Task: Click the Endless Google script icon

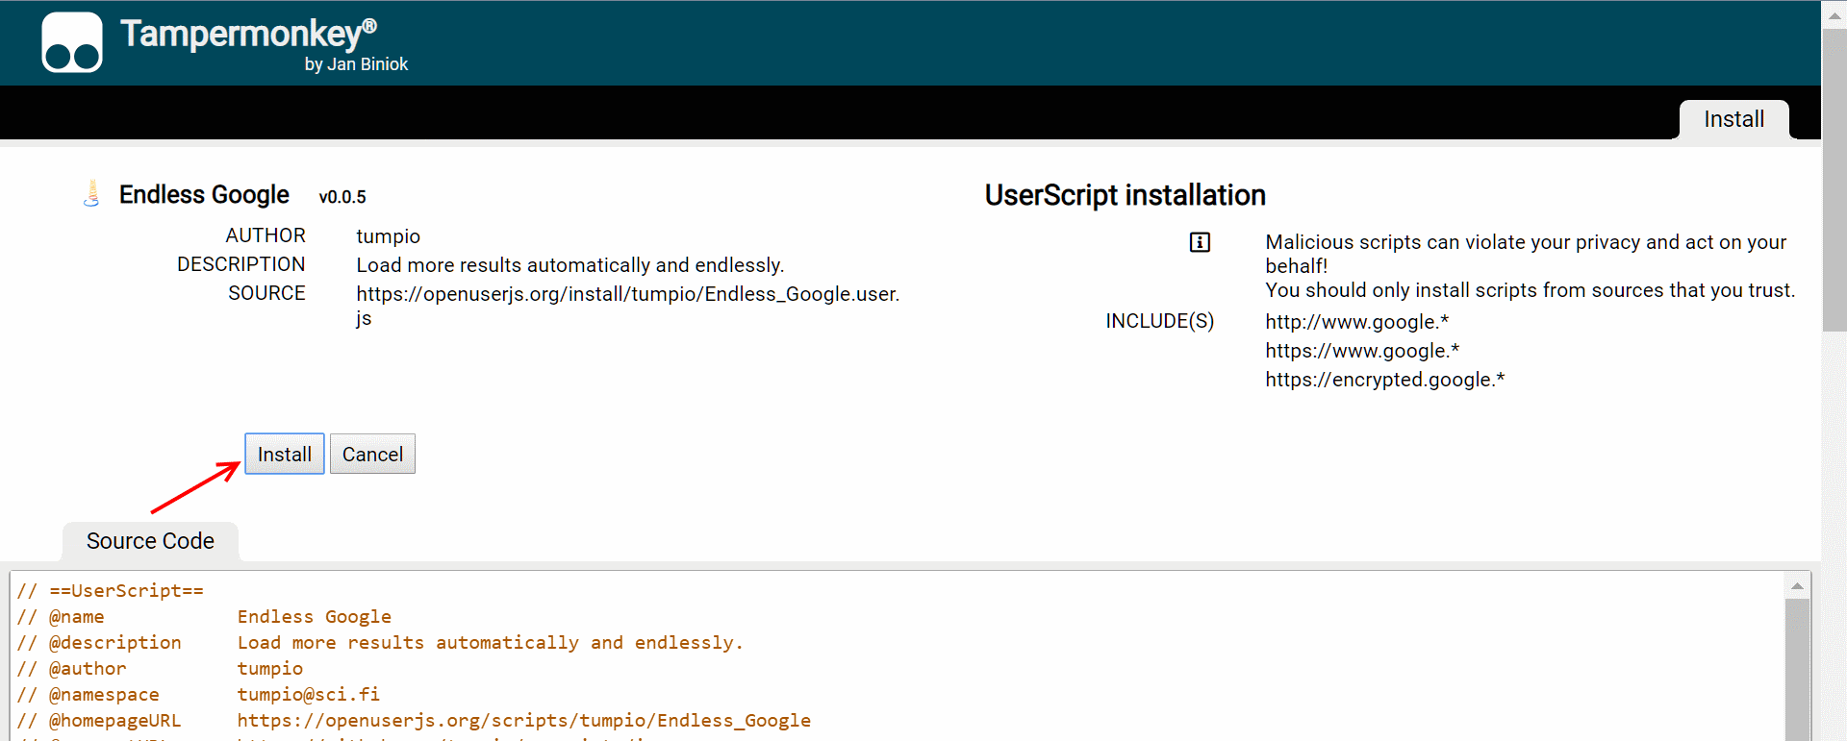Action: 91,193
